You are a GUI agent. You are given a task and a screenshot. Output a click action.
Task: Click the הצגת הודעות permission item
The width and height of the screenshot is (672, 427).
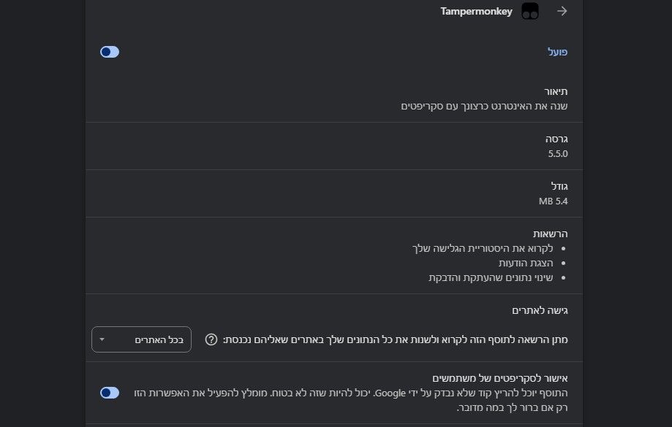526,263
